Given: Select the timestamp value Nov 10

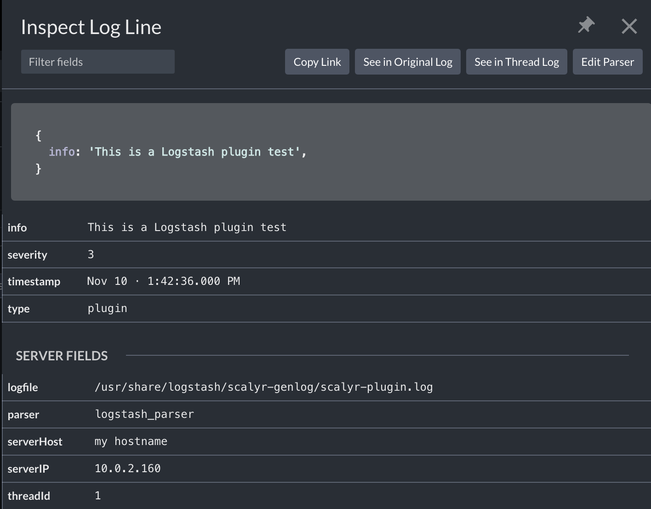Looking at the screenshot, I should 163,281.
